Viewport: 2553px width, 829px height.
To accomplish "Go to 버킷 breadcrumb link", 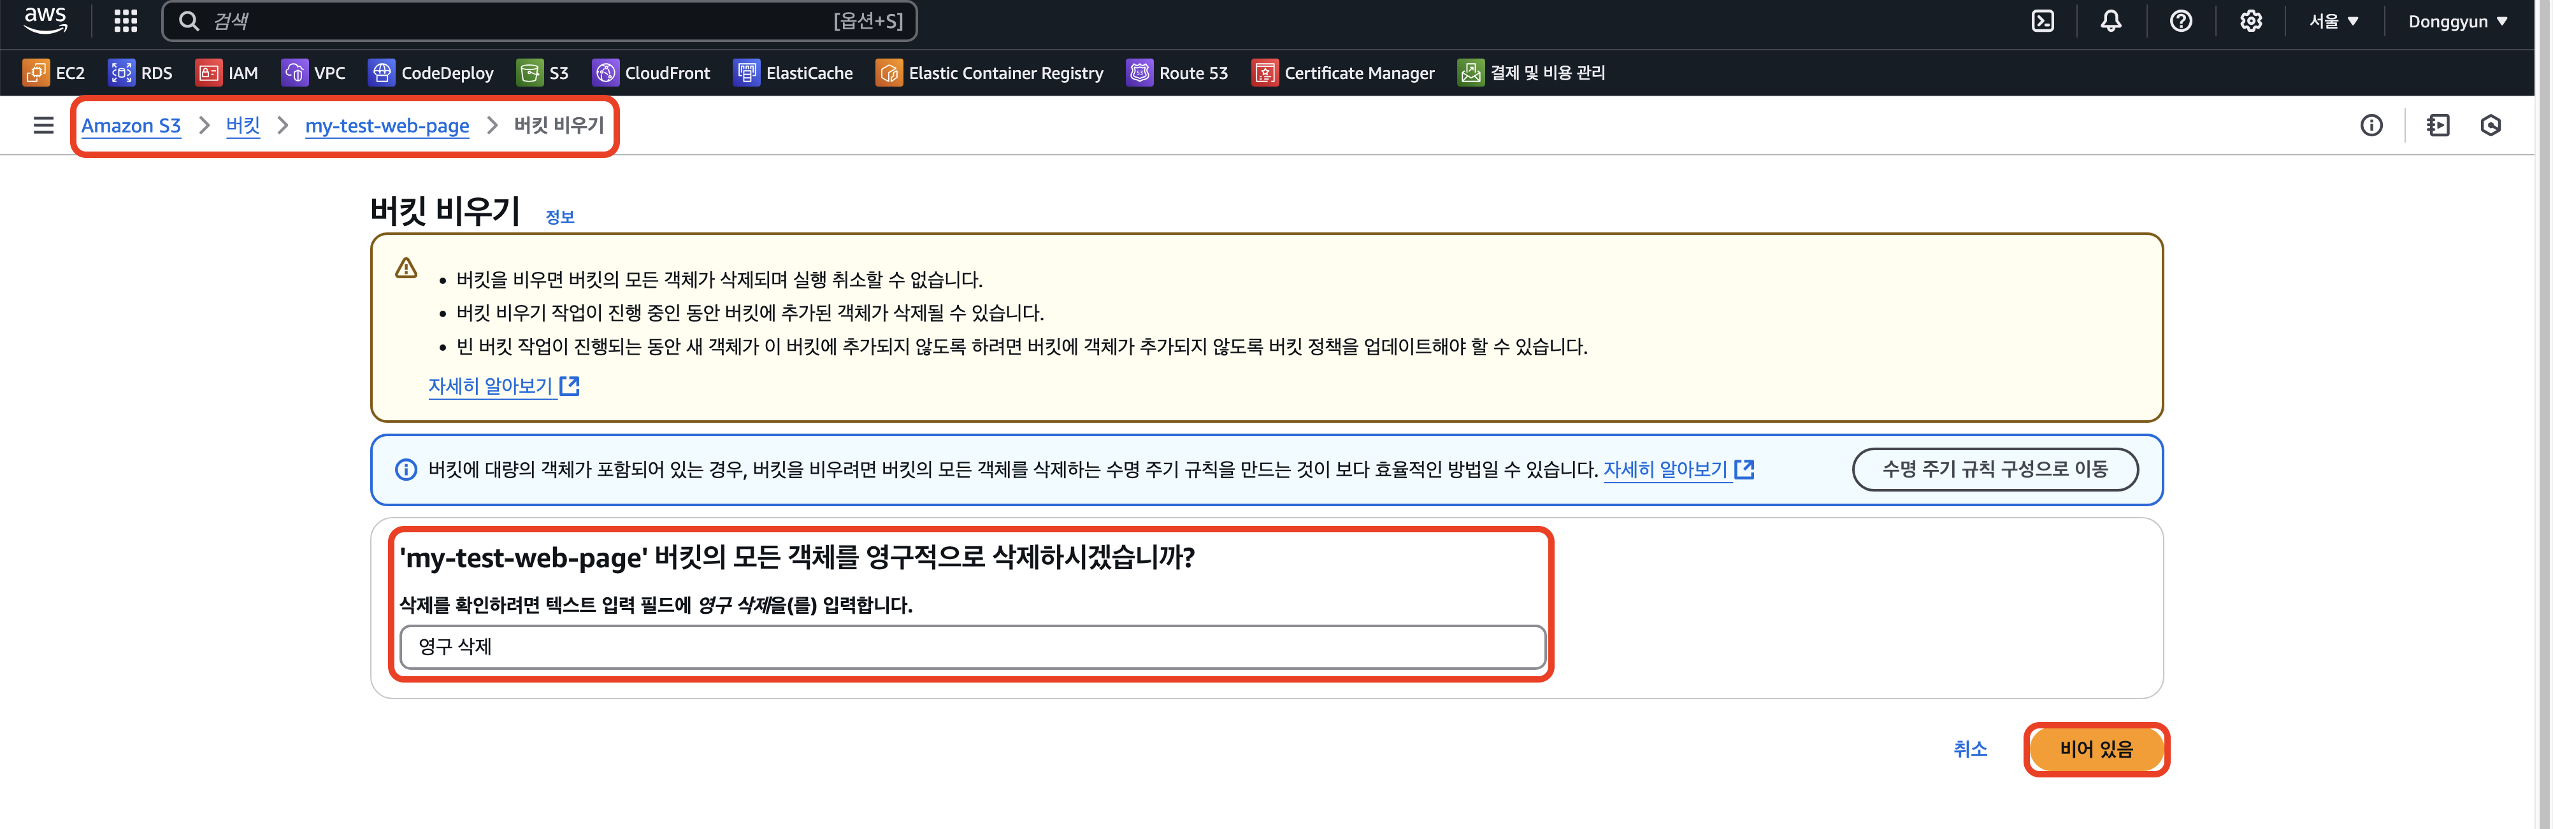I will [x=243, y=125].
